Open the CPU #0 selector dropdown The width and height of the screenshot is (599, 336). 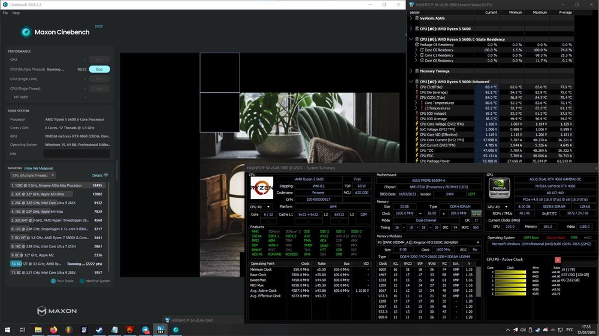pos(260,207)
